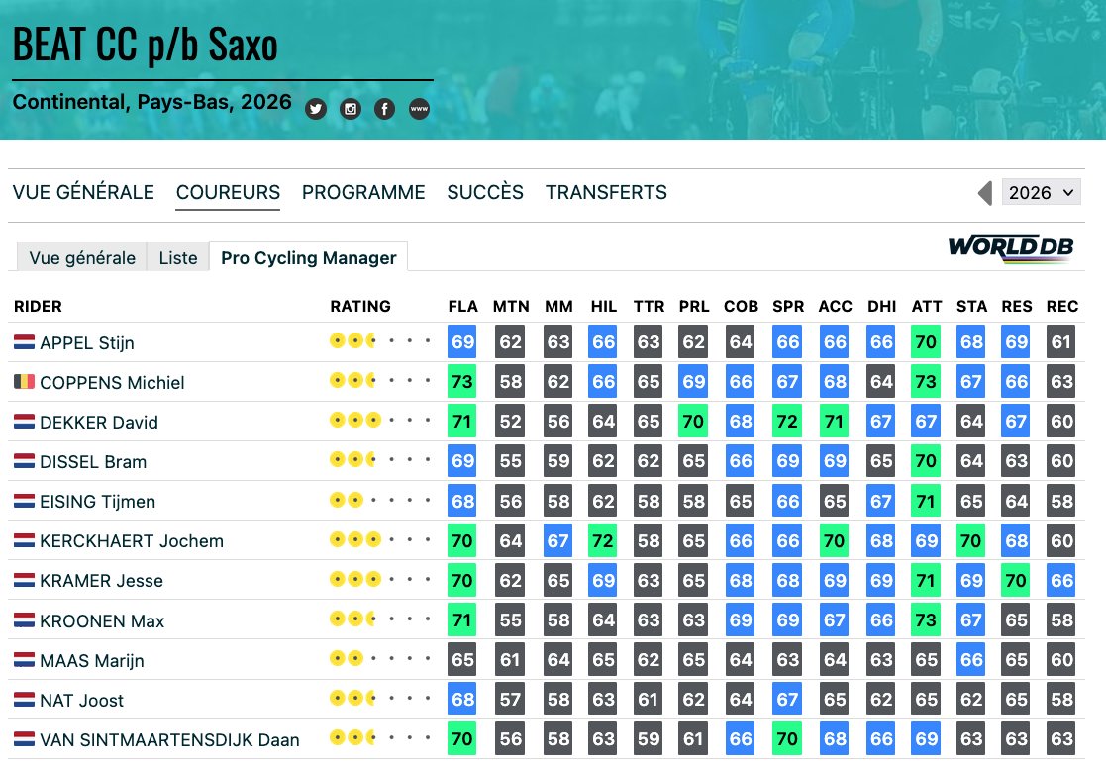Click the rating dots for MAAS Marijn
The height and width of the screenshot is (762, 1106).
[x=380, y=658]
